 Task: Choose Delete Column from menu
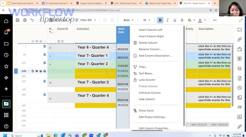[x=148, y=43]
